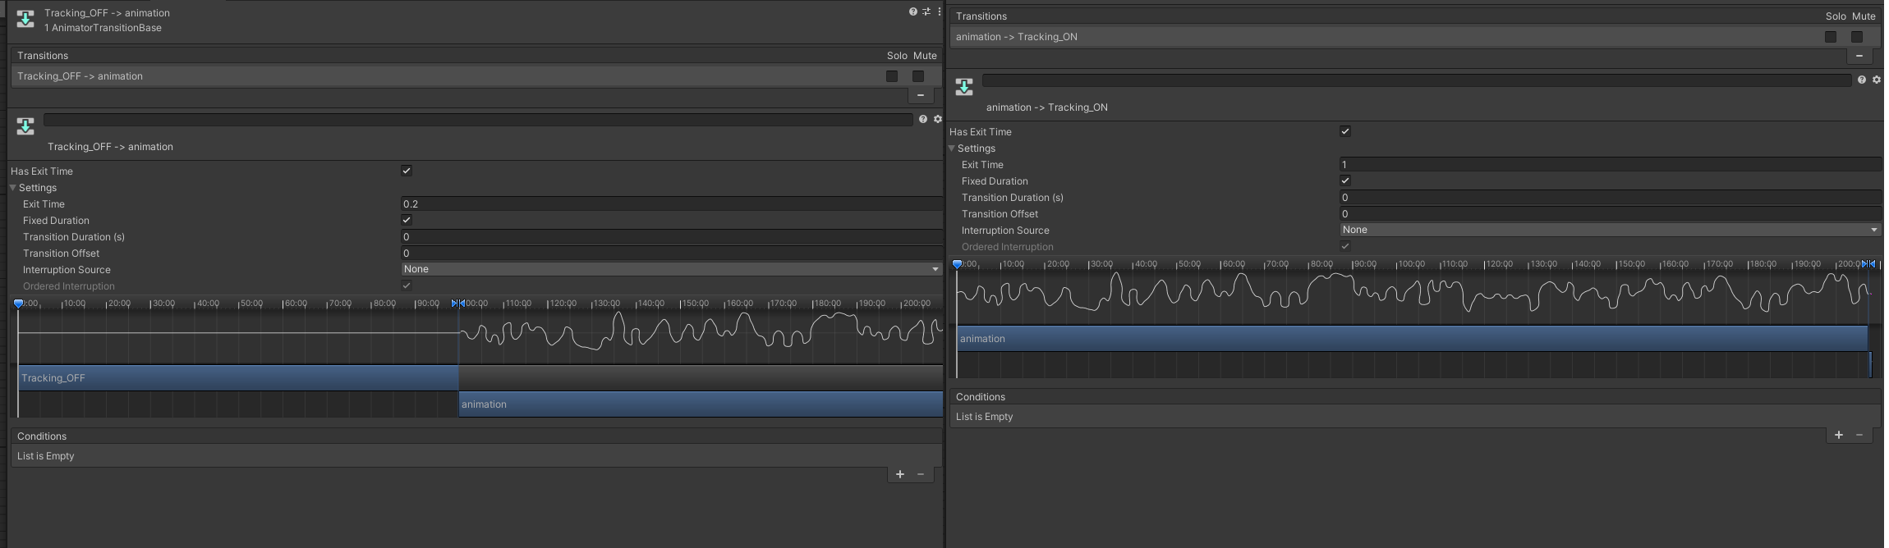Click Ordered Interruption checkbox in right panel
This screenshot has height=548, width=1889.
coord(1345,246)
